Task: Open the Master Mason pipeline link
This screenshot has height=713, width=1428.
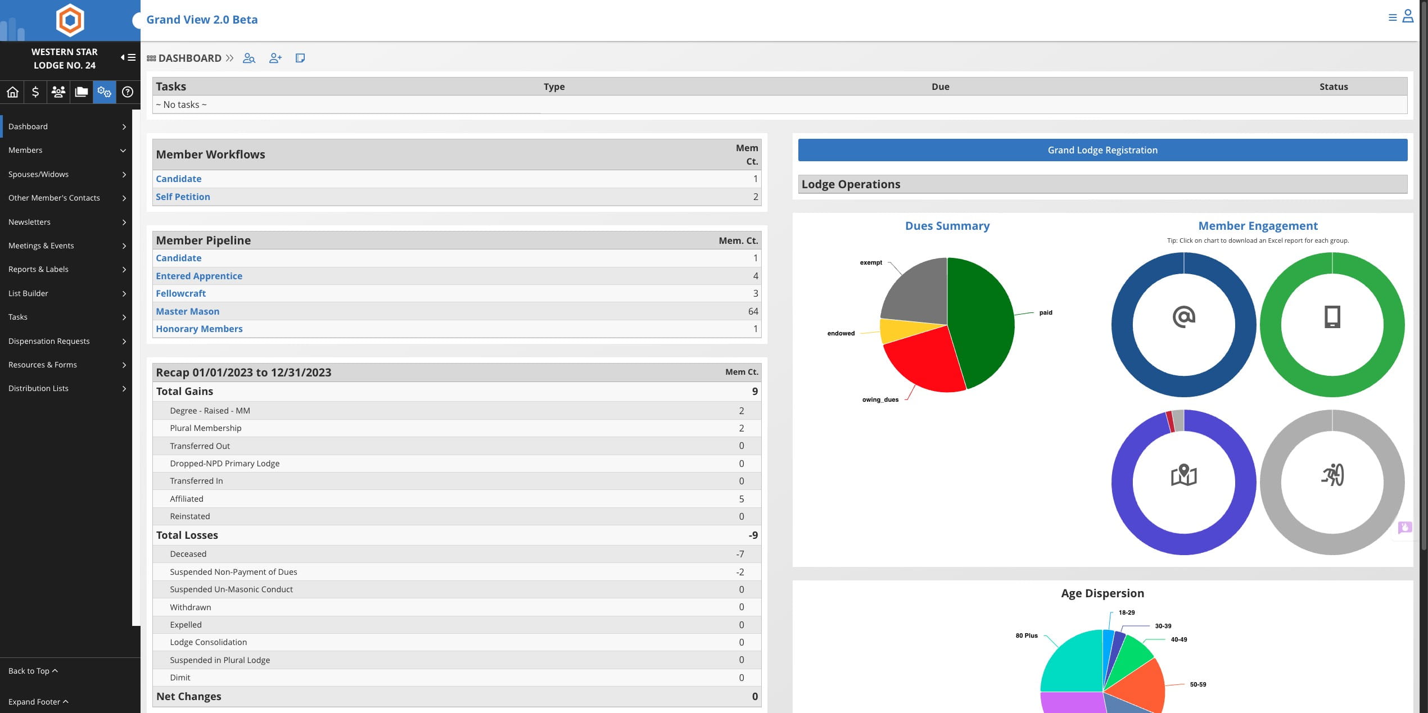Action: tap(188, 311)
